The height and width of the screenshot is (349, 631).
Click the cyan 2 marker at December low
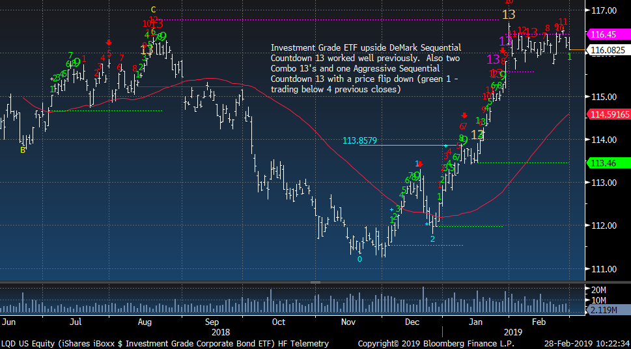(x=432, y=239)
